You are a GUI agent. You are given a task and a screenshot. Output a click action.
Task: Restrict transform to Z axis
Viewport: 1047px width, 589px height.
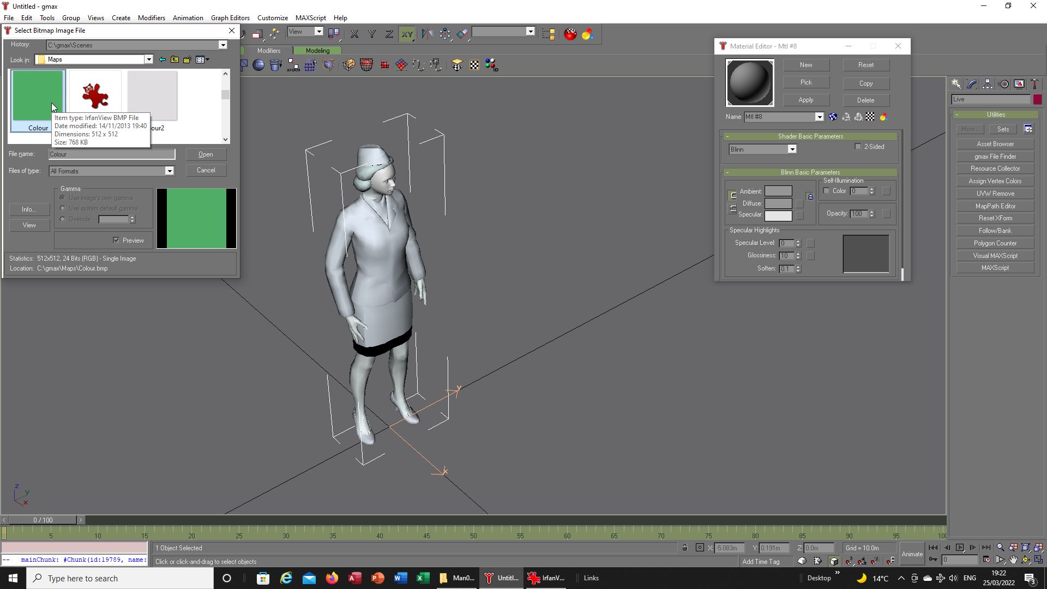click(x=389, y=34)
